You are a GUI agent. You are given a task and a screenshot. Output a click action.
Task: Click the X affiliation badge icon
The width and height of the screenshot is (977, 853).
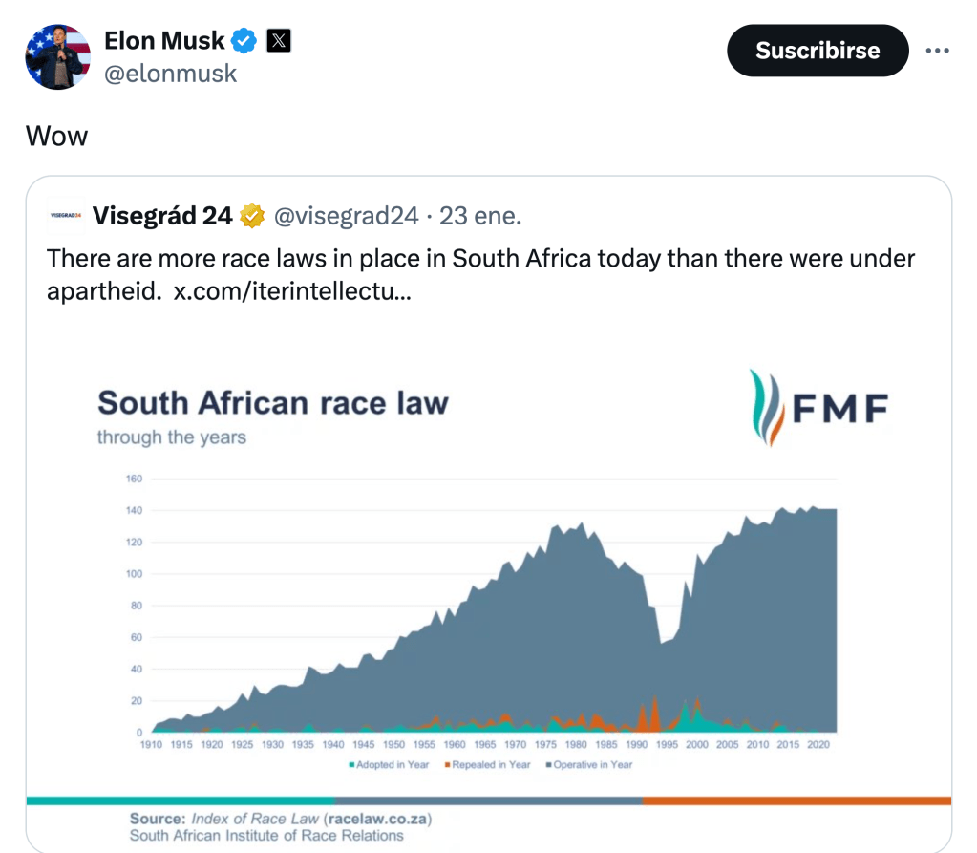coord(278,41)
